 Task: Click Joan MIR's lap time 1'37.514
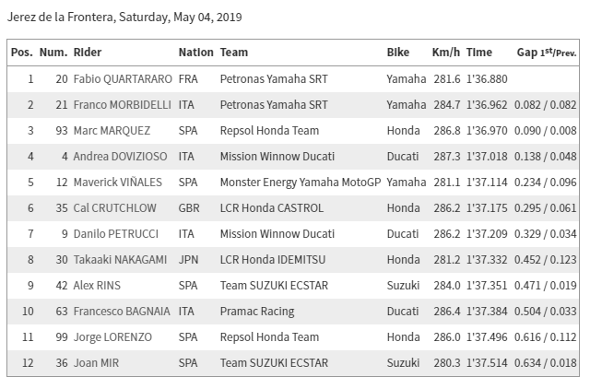coord(486,363)
